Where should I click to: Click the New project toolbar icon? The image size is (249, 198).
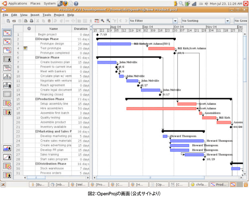click(9, 21)
